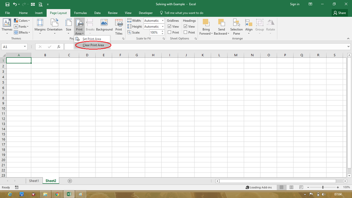Toggle Headings View checkbox

pos(185,26)
